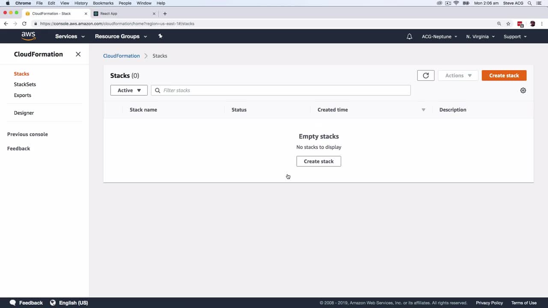Click the Creative Cloud menu bar icon

[x=439, y=3]
